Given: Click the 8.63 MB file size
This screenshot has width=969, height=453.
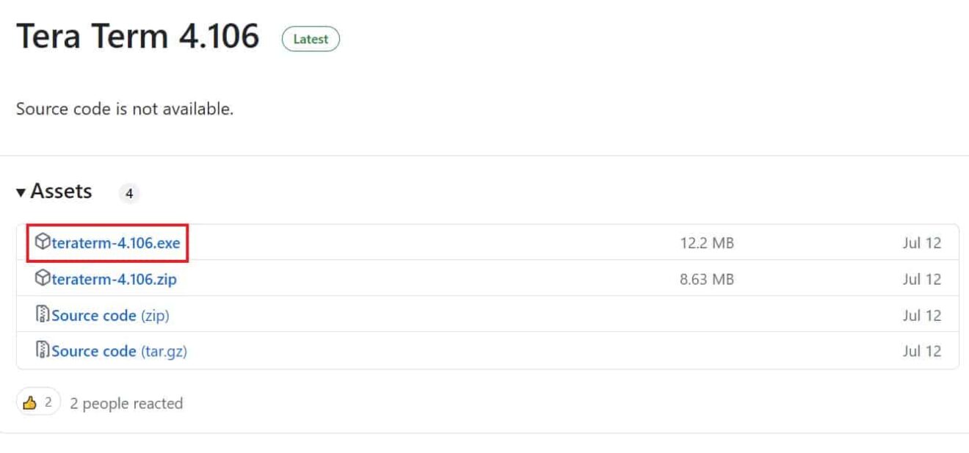Looking at the screenshot, I should [x=707, y=279].
